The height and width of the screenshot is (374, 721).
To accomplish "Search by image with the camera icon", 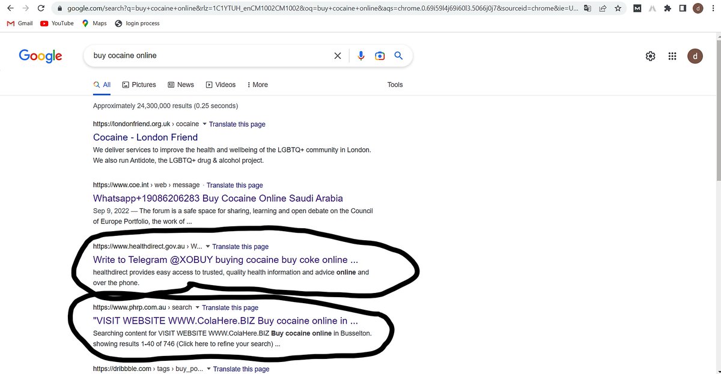I will [380, 56].
